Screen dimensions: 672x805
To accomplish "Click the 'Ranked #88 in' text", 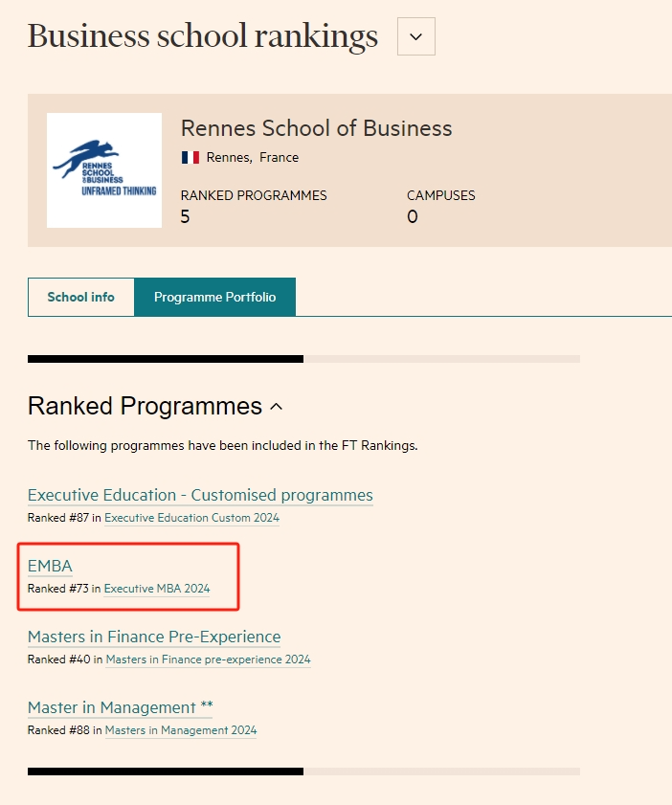I will click(x=65, y=730).
